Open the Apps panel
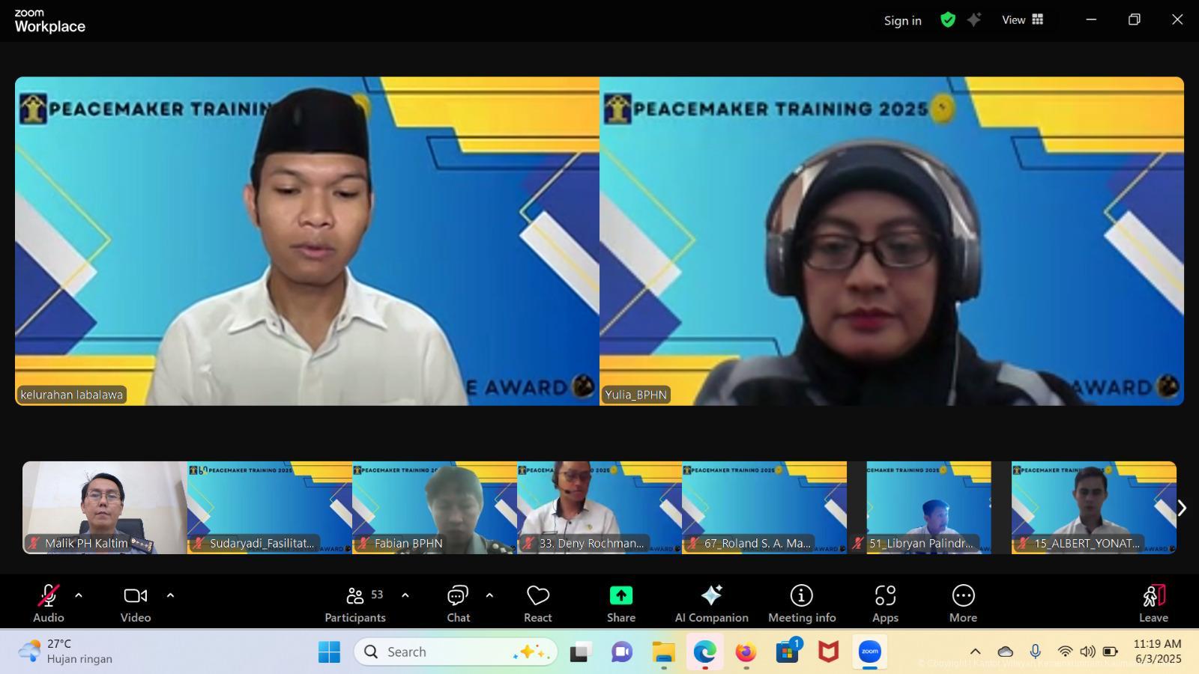1199x674 pixels. [x=885, y=603]
